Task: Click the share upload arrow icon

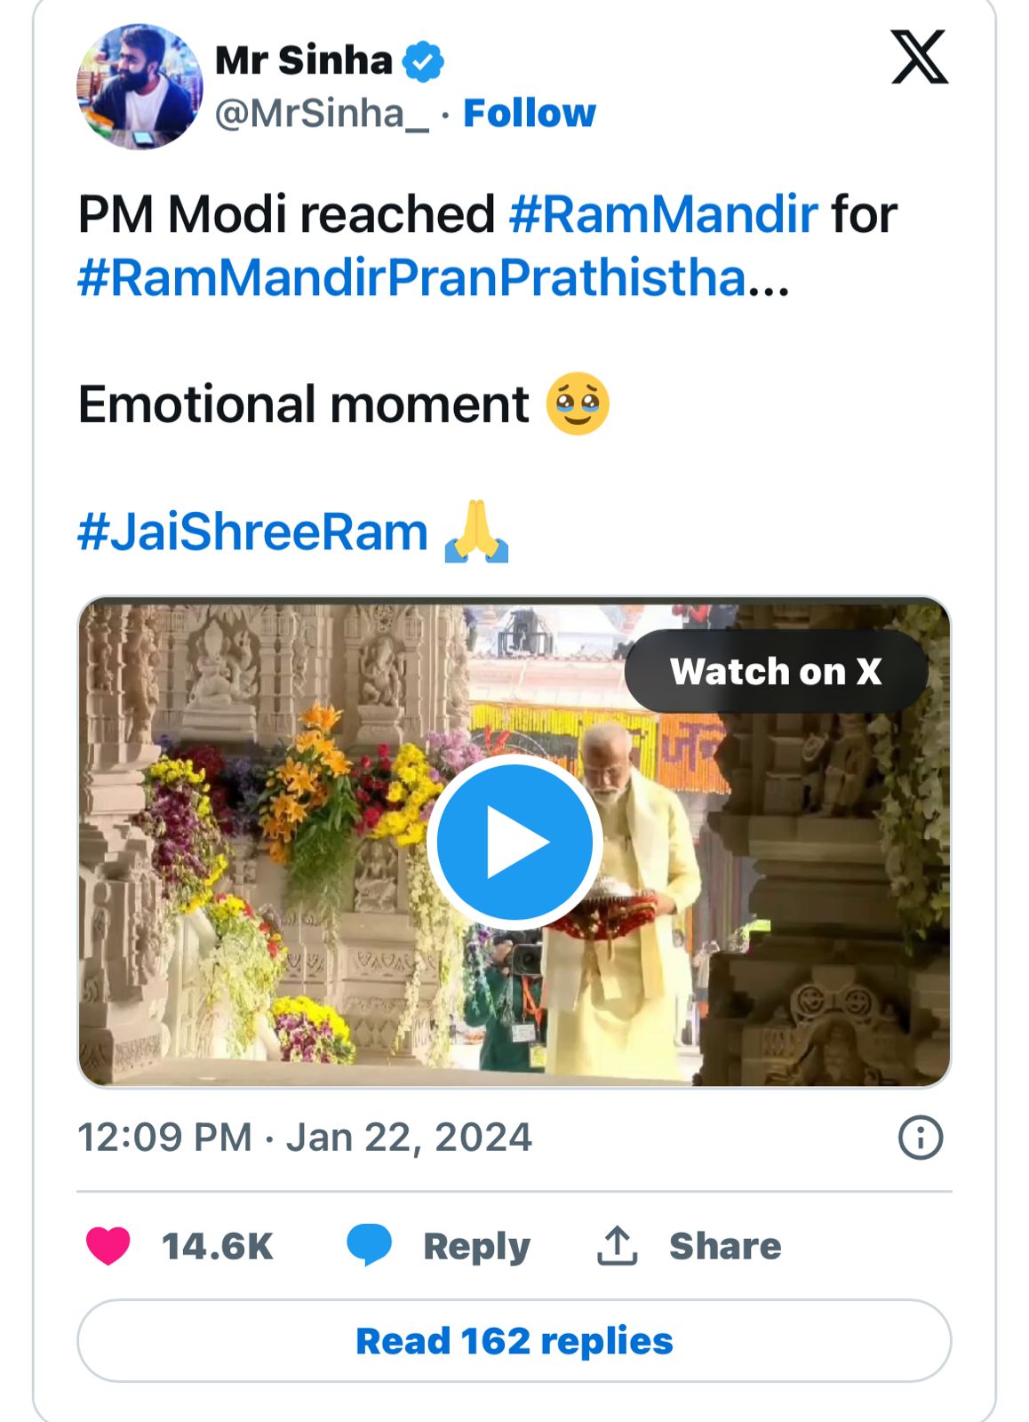Action: (618, 1245)
